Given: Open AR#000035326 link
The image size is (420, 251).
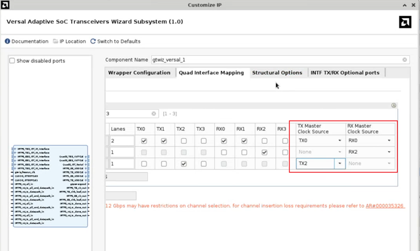Looking at the screenshot, I should 384,206.
